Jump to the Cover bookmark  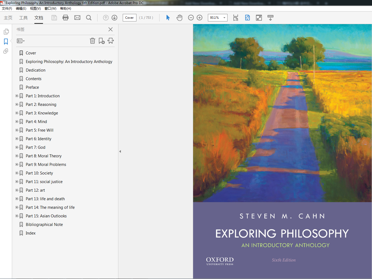[x=31, y=53]
